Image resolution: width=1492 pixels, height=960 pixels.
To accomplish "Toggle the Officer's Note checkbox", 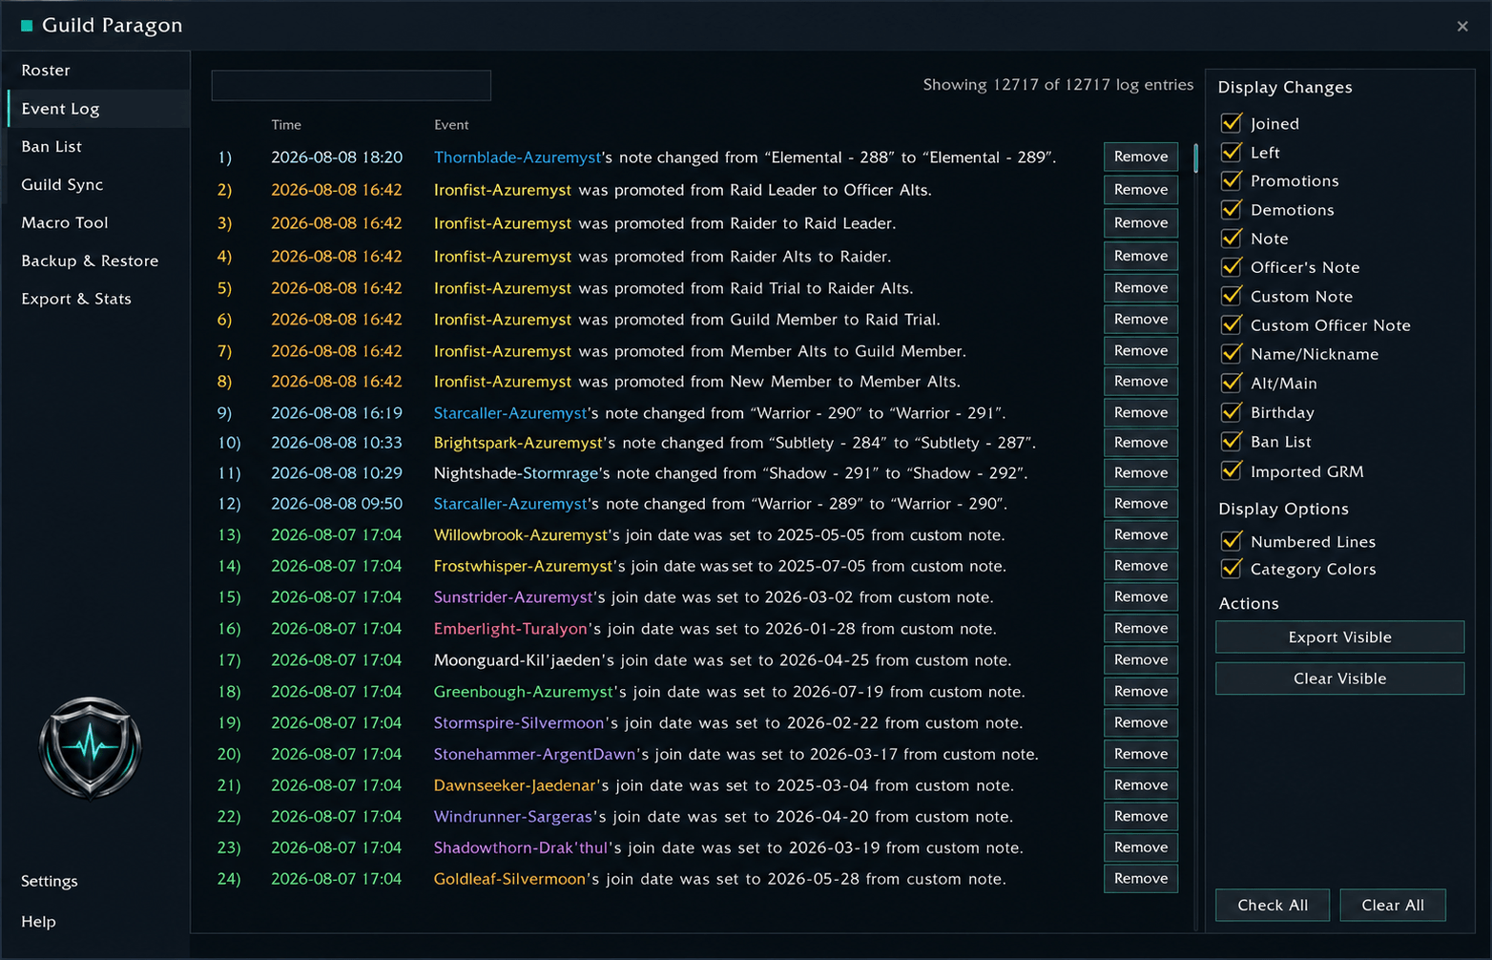I will (1232, 267).
